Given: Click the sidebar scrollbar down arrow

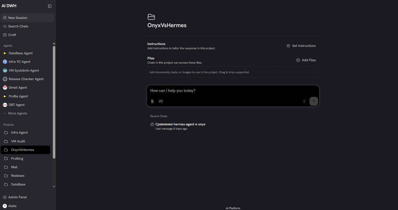Looking at the screenshot, I should (54, 187).
